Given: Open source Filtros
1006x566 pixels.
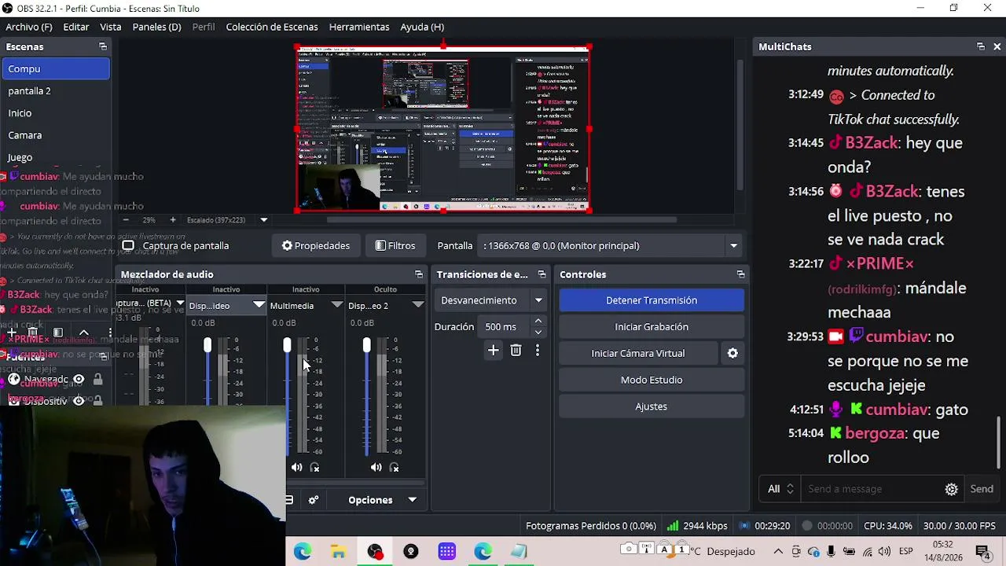Looking at the screenshot, I should [395, 246].
